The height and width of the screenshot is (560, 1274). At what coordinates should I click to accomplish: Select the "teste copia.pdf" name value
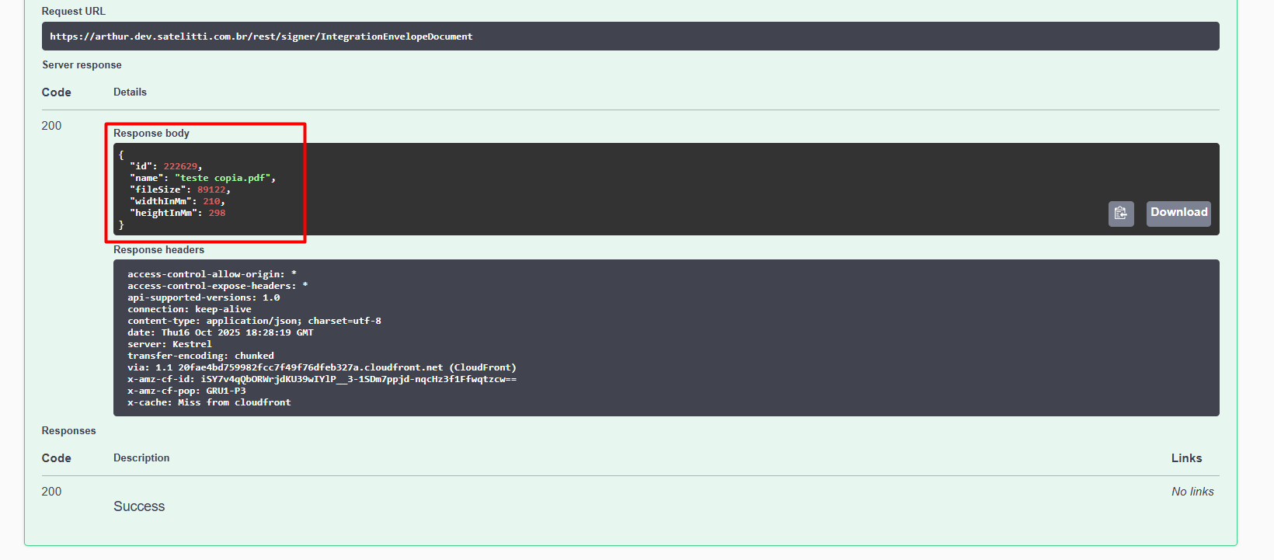click(x=224, y=178)
